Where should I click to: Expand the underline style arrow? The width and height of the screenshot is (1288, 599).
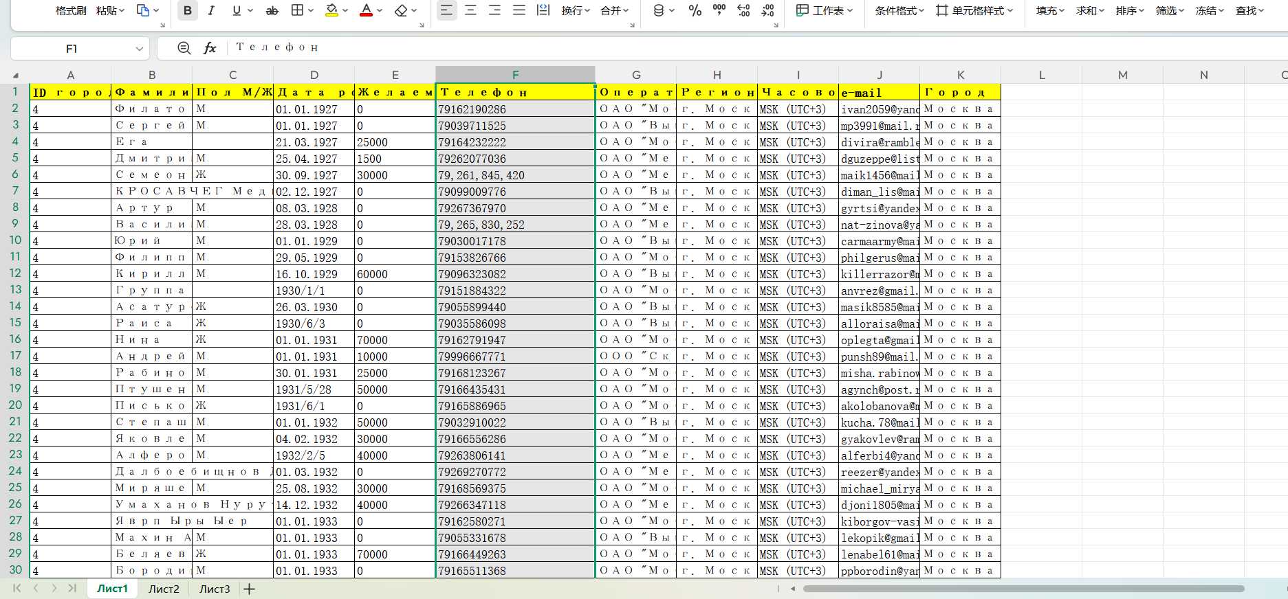(x=250, y=10)
